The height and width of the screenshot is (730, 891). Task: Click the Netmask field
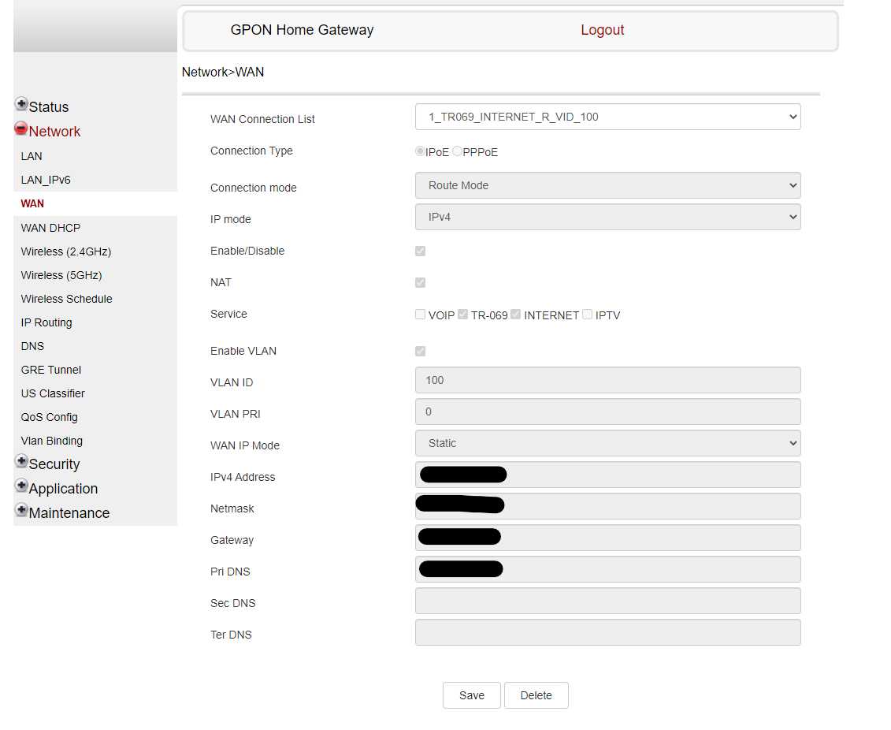tap(608, 506)
